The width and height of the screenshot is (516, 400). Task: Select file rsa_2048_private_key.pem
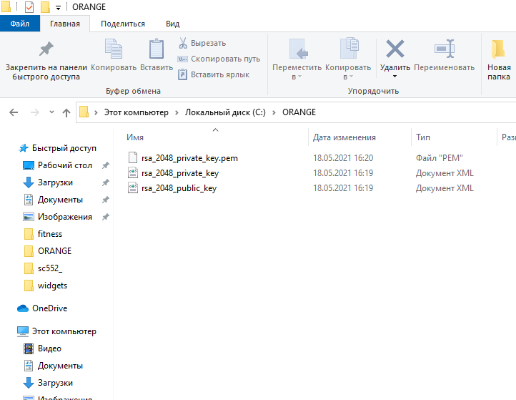pos(189,158)
